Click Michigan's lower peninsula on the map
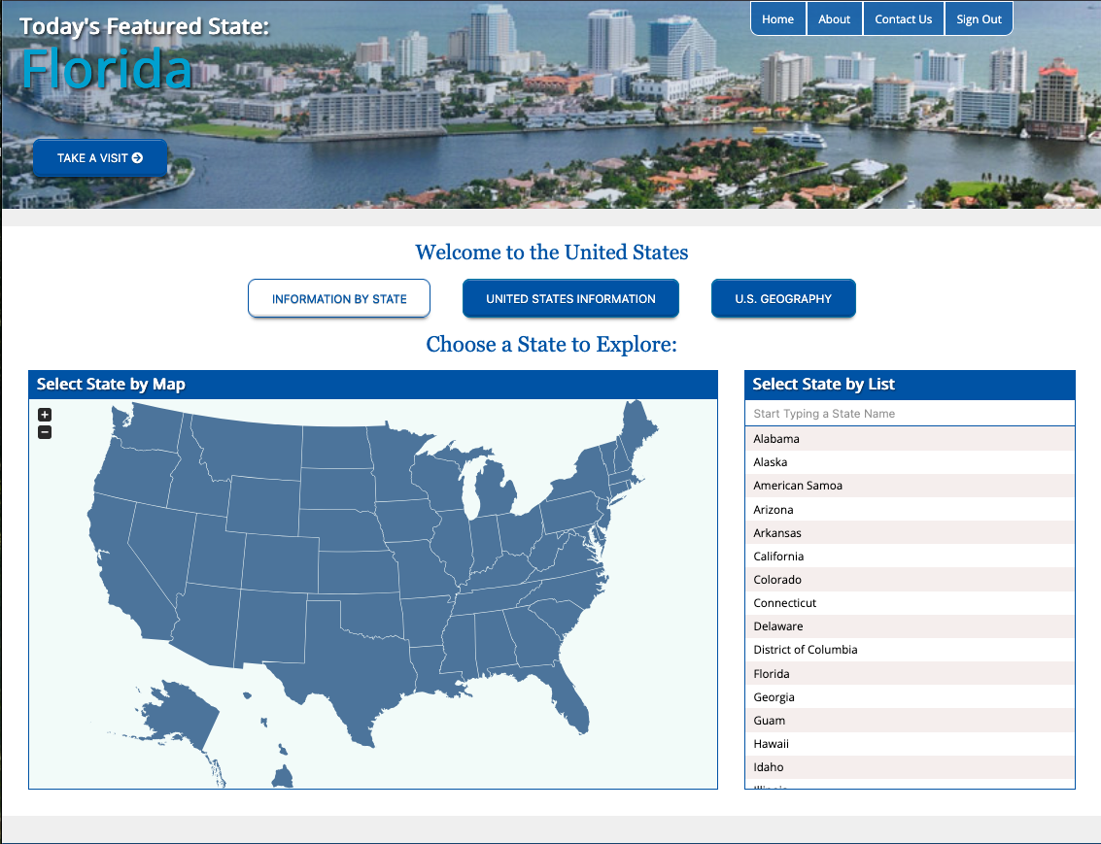Screen dimensions: 1101x844 click(496, 490)
